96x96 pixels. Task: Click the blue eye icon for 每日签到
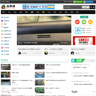[2, 17]
